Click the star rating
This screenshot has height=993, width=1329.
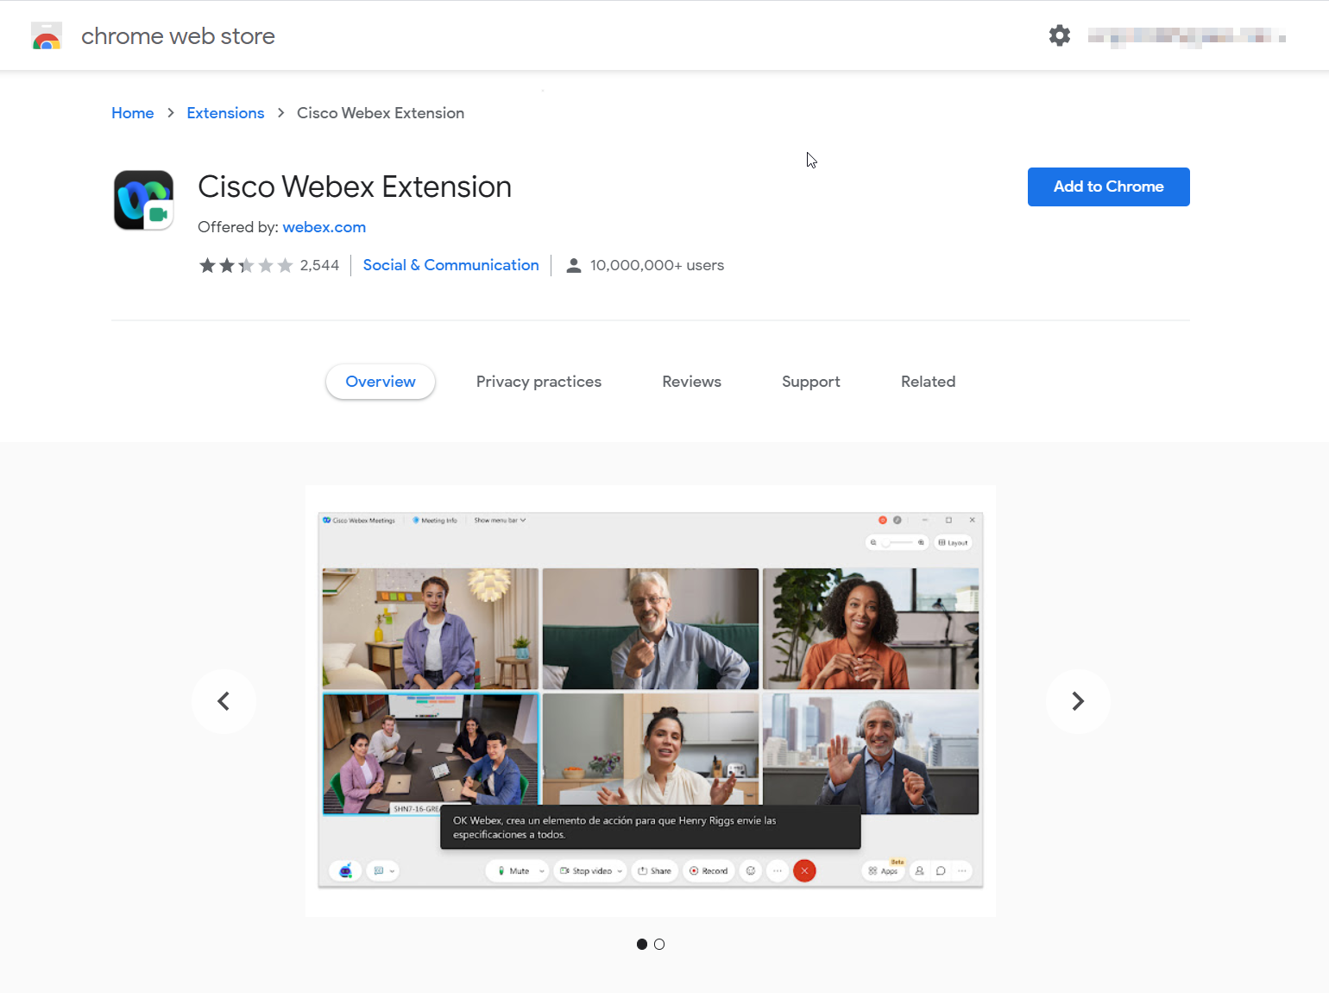click(x=246, y=265)
